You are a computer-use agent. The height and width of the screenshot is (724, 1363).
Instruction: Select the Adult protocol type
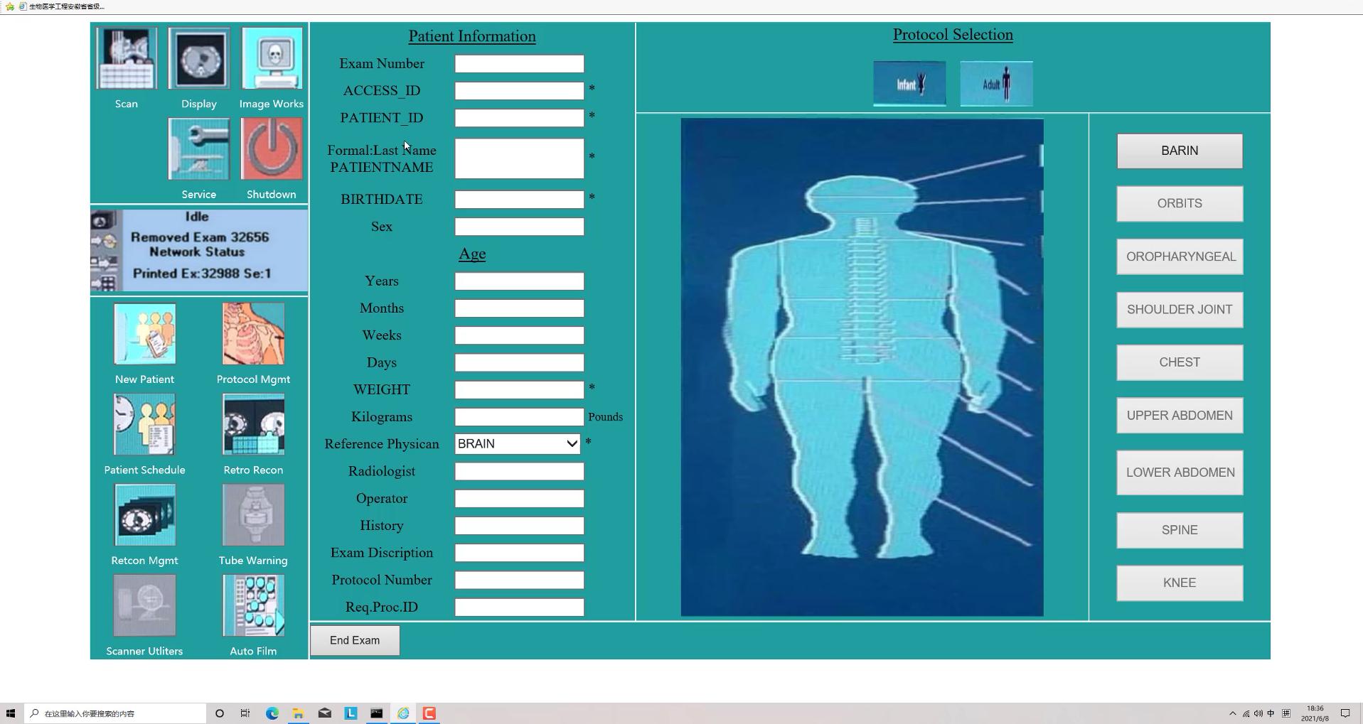996,84
